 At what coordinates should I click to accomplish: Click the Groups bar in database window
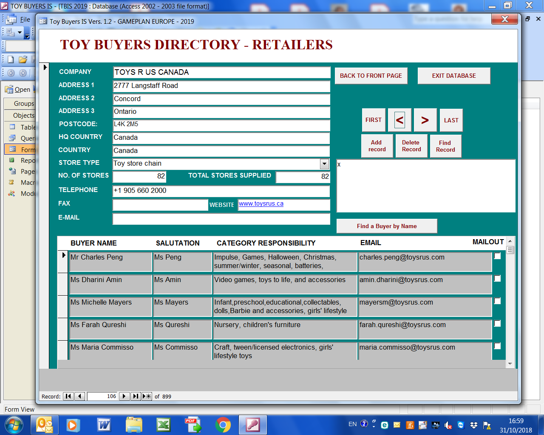point(20,103)
